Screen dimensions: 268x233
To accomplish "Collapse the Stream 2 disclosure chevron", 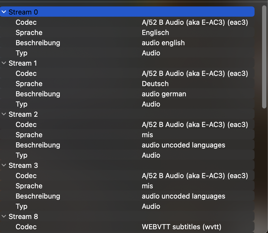I will (4, 114).
